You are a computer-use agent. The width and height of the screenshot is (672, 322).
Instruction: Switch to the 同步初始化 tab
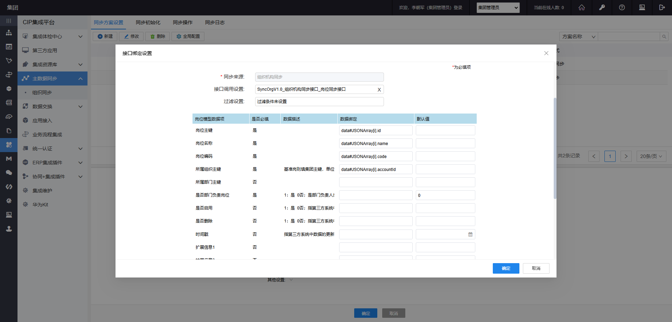pos(148,22)
